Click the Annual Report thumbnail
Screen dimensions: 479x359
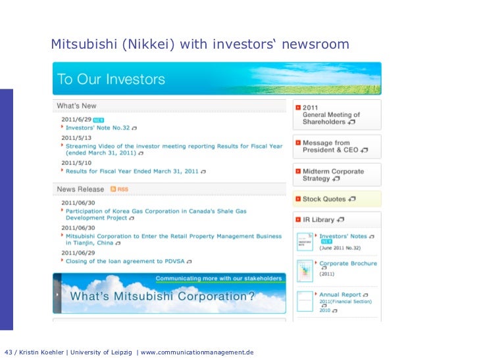(x=305, y=301)
